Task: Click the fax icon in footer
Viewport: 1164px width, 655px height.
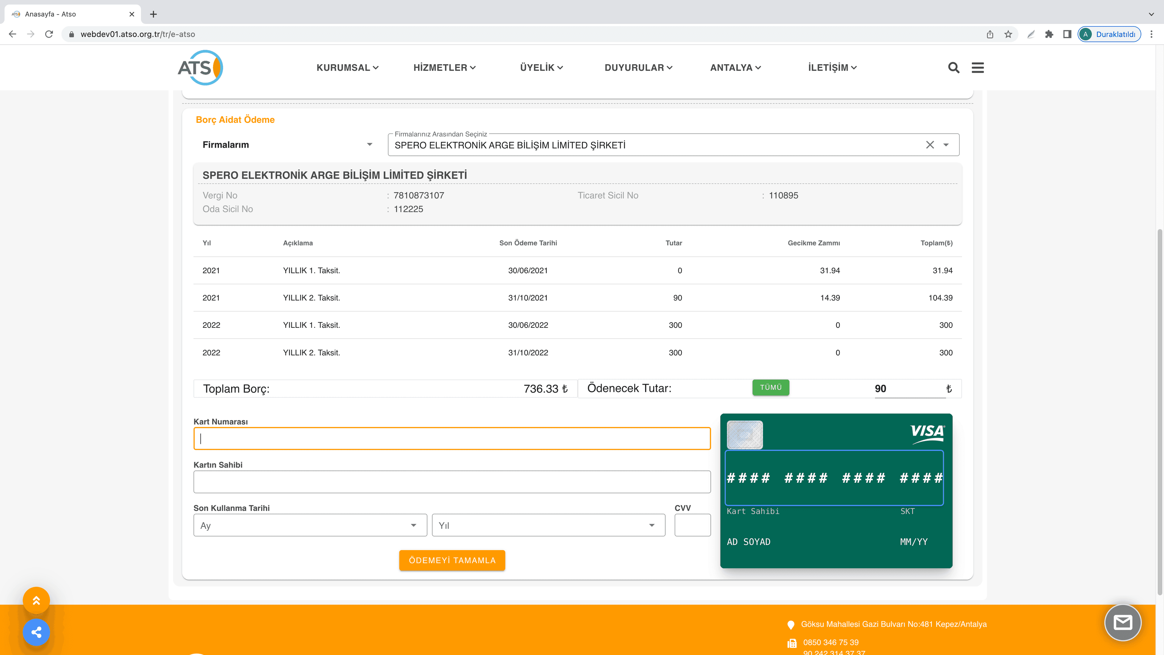Action: pos(792,643)
